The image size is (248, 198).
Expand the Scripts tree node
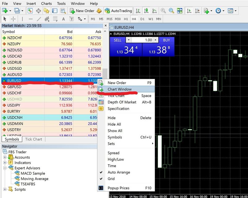point(5,189)
